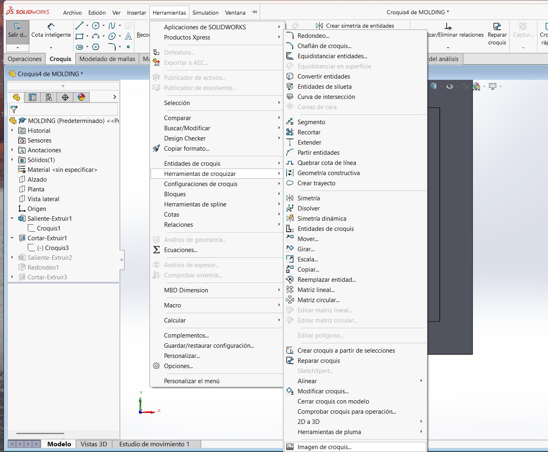Expand the Historial tree node
This screenshot has width=548, height=452.
[x=12, y=131]
